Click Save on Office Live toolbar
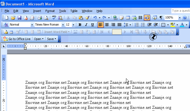This screenshot has width=190, height=111. (x=51, y=39)
